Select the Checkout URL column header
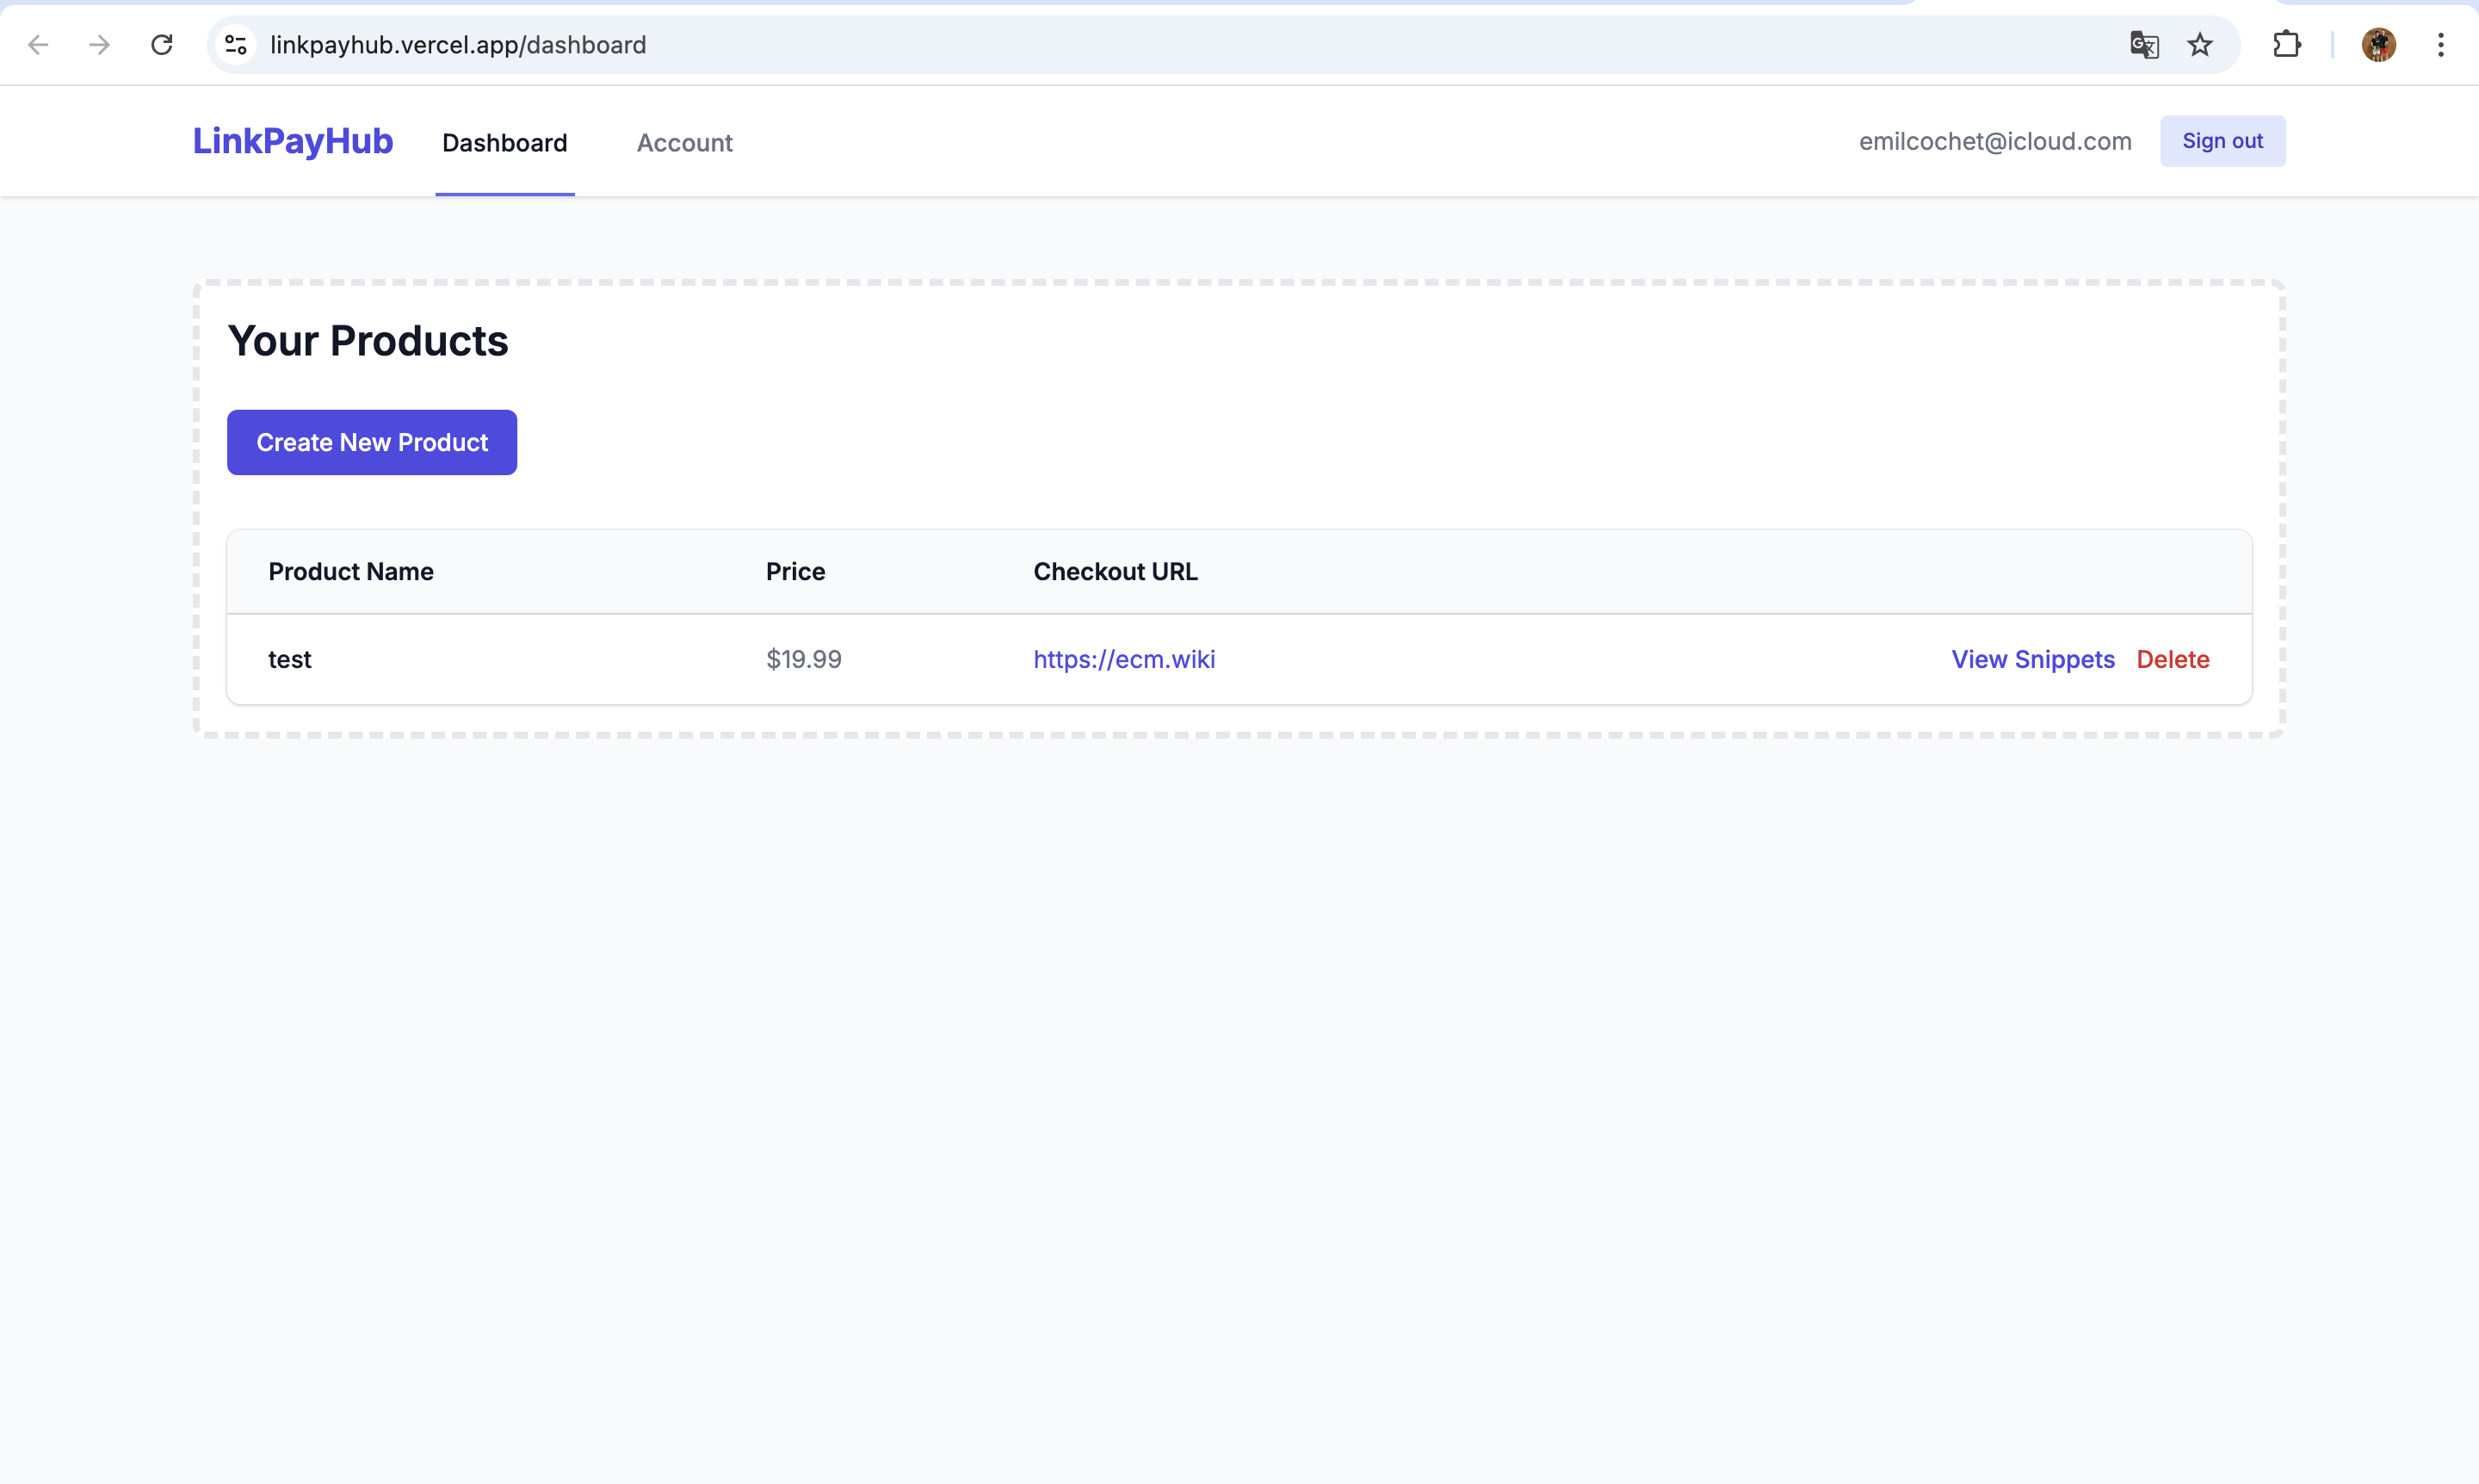Viewport: 2479px width, 1484px height. (1115, 571)
